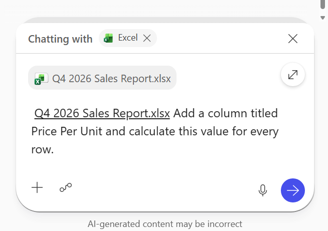Open the underlined Q4 2026 Sales Report.xlsx link

tap(102, 113)
